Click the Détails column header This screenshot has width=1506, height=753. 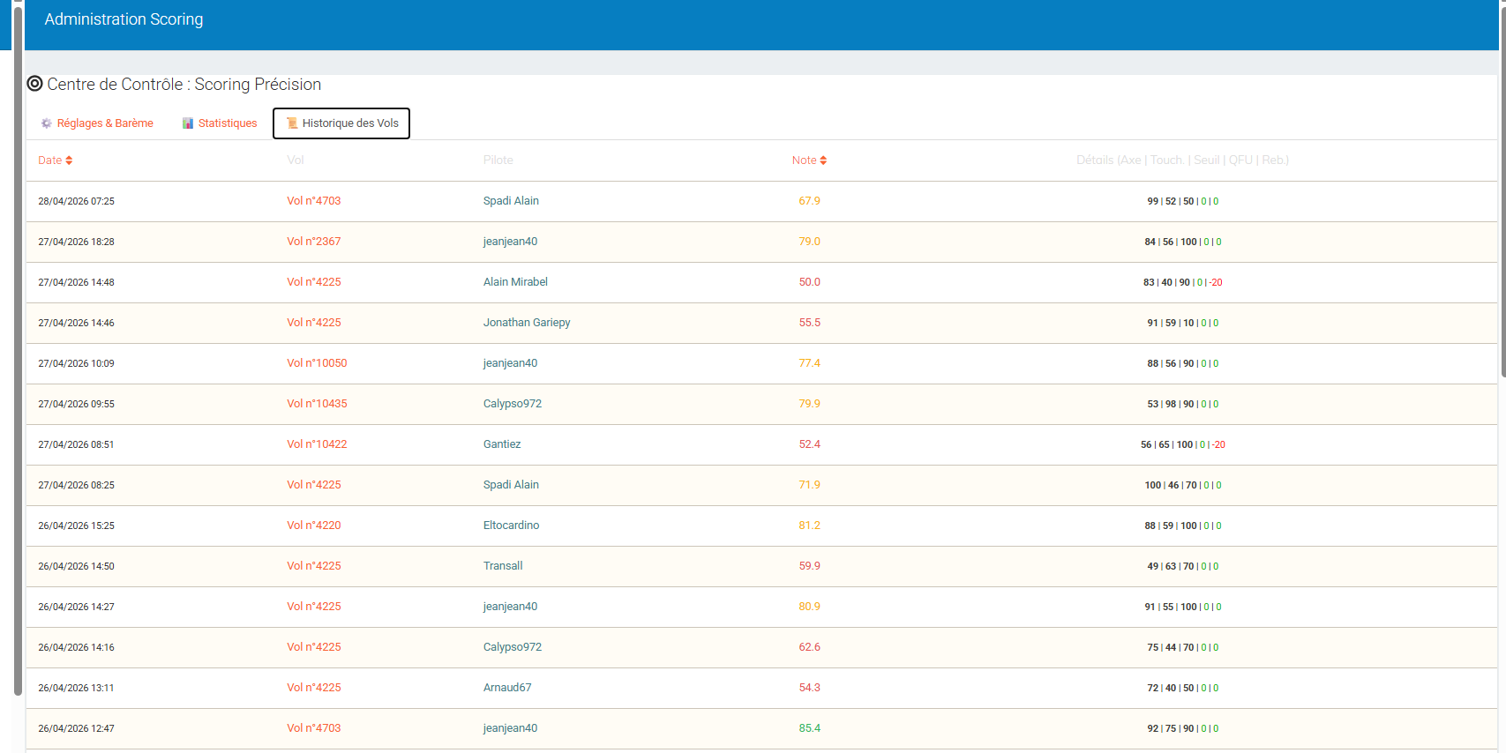[x=1182, y=160]
